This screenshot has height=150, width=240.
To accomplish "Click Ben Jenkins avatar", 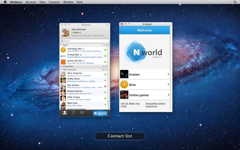I will (x=63, y=86).
